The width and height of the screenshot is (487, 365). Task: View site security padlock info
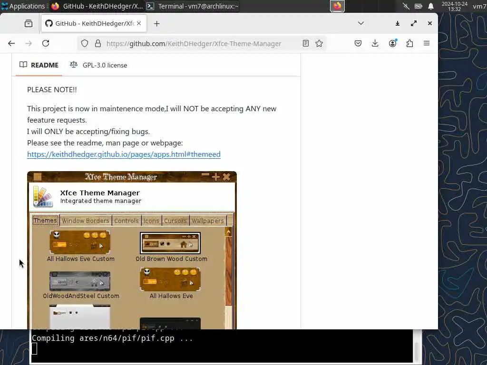point(98,43)
